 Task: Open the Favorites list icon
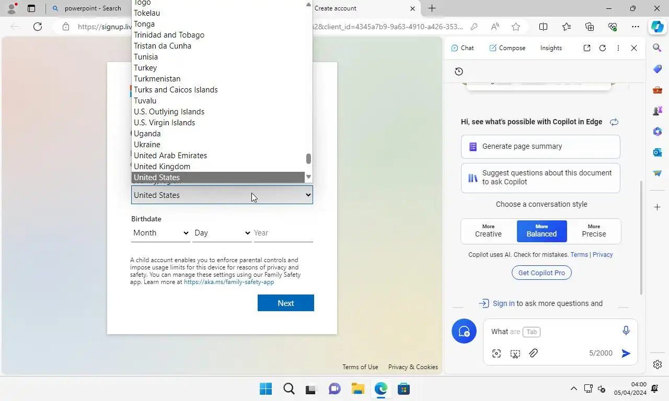click(x=567, y=27)
